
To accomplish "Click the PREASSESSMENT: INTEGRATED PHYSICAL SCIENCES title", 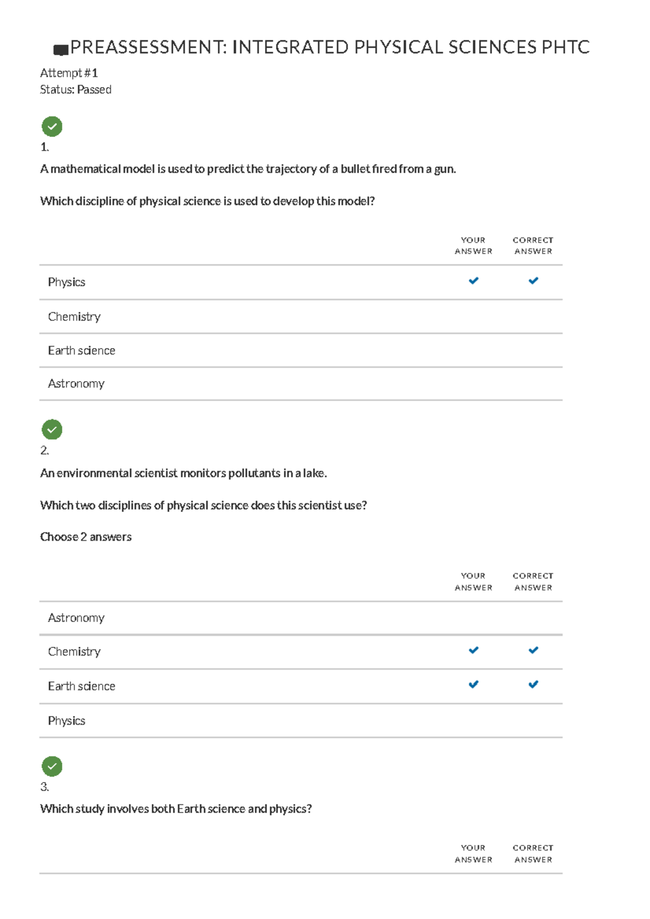I will coord(329,48).
